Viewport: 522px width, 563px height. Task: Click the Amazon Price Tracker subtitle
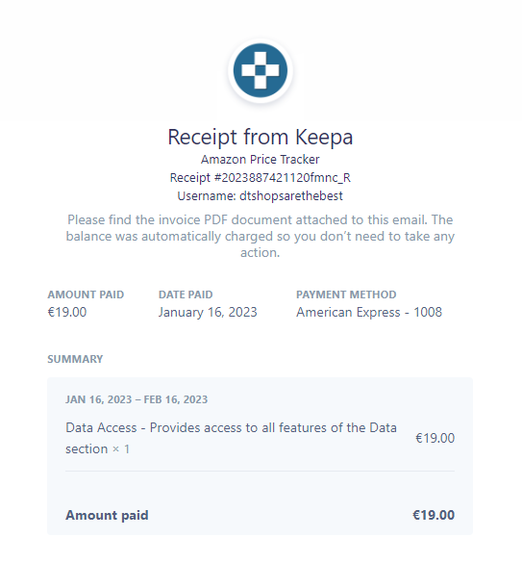261,160
